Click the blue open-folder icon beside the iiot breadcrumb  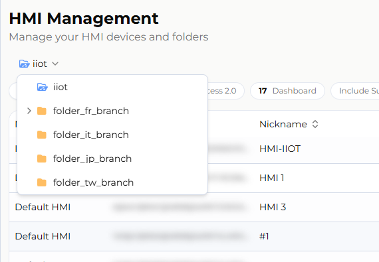point(25,64)
